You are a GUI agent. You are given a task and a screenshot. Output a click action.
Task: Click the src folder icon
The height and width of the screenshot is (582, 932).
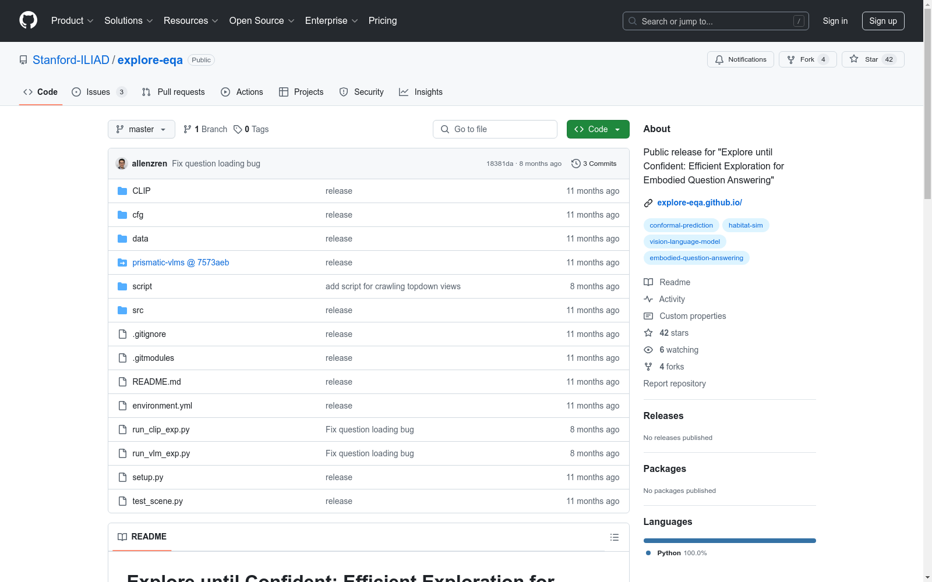(x=122, y=310)
